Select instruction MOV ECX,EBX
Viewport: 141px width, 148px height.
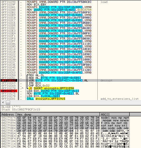(x=36, y=5)
